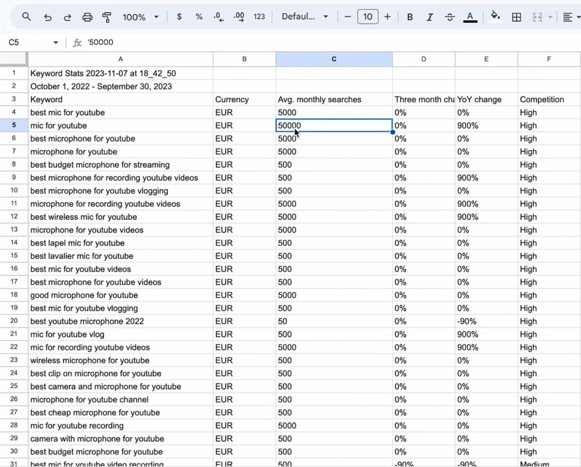
Task: Click the 'Competition' header cell
Action: coord(549,99)
